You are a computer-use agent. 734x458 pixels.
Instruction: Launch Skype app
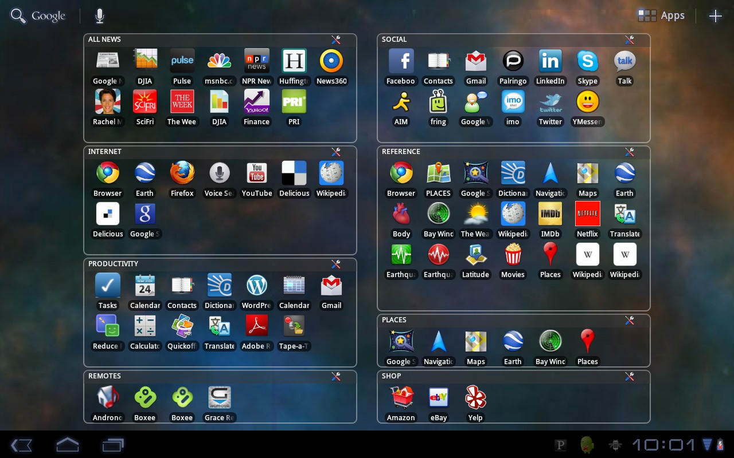[x=587, y=61]
